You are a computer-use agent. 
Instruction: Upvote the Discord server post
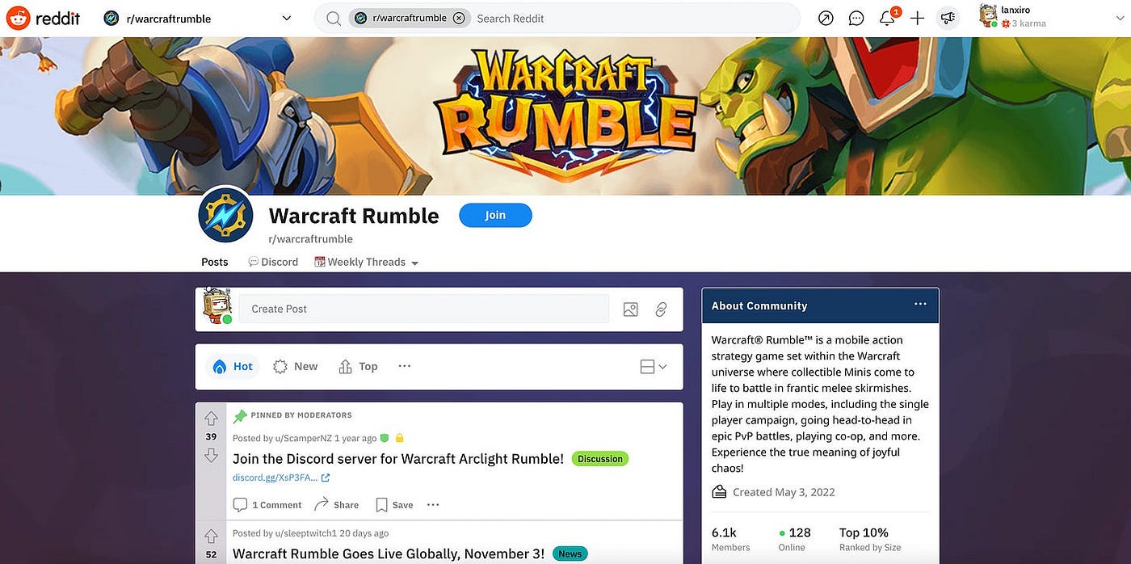coord(211,419)
